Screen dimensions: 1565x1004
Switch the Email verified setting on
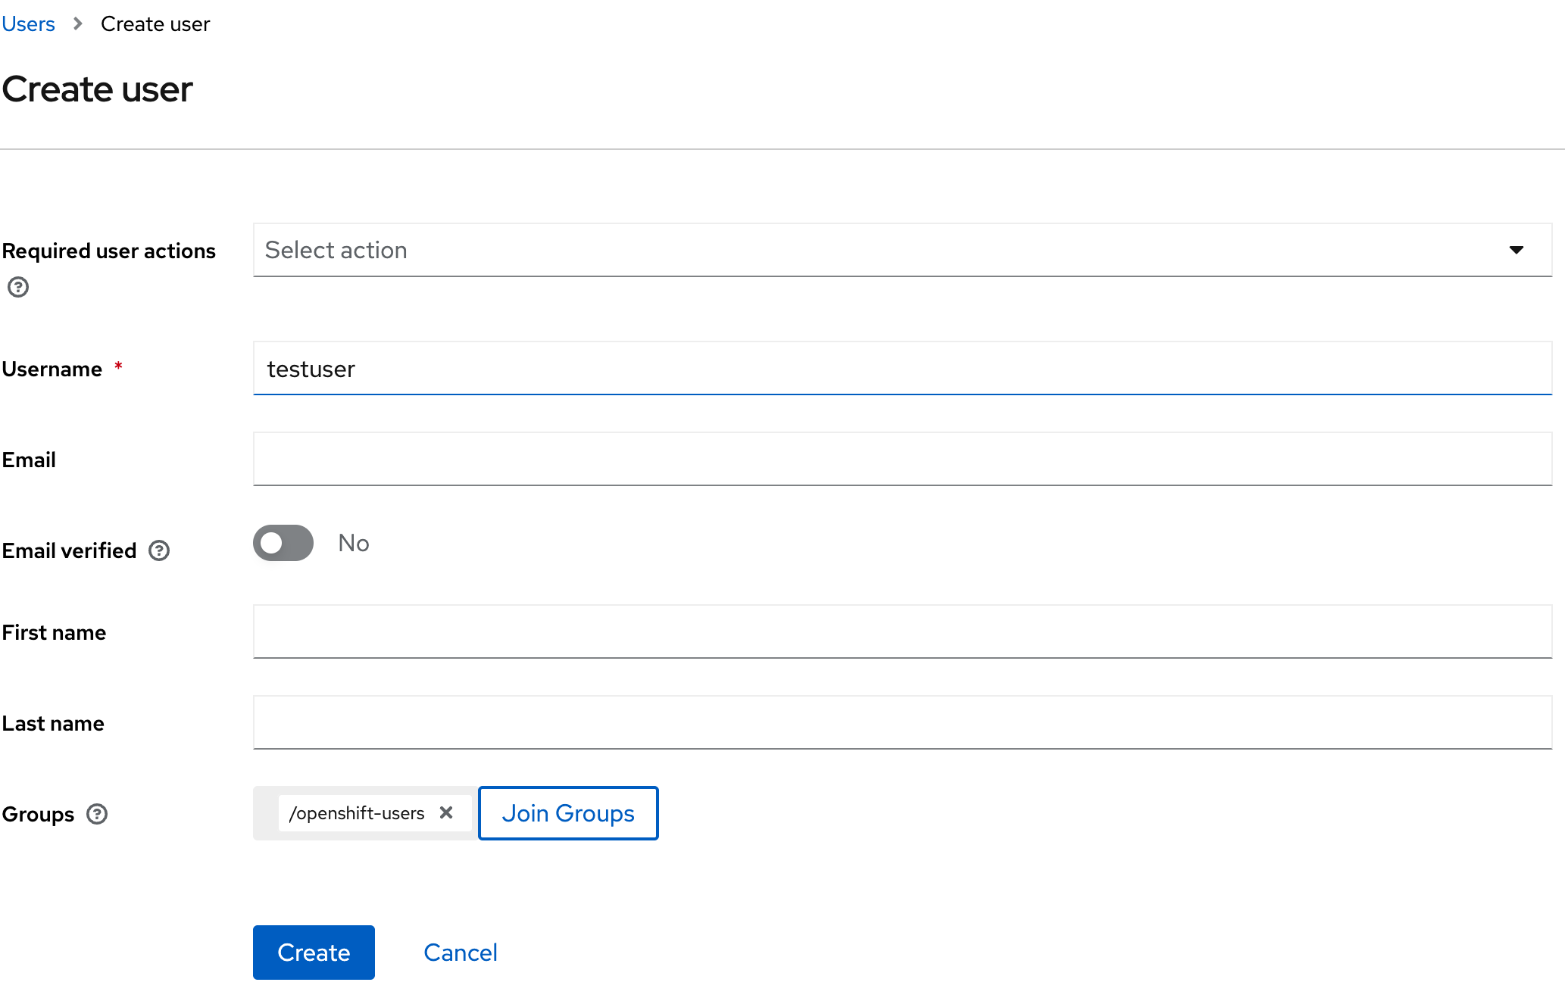283,543
